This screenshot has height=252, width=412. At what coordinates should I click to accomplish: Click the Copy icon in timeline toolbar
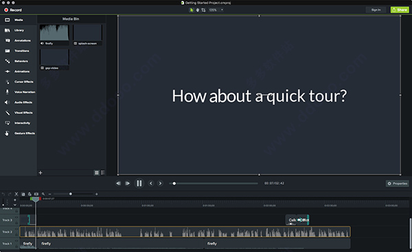(x=23, y=194)
